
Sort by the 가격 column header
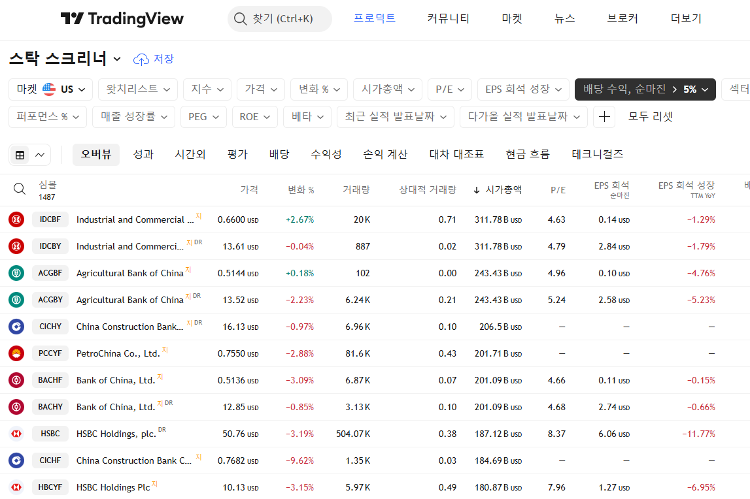249,190
